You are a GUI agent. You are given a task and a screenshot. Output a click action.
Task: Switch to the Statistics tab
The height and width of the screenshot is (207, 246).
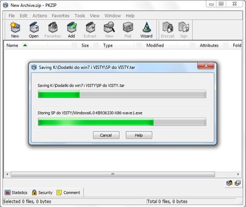point(16,193)
